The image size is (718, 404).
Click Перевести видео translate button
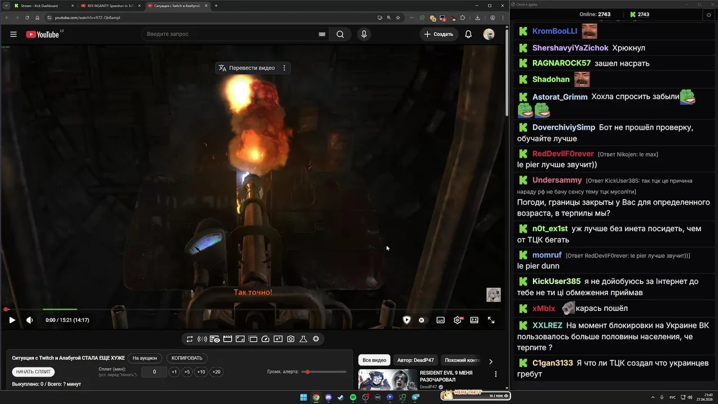click(x=246, y=68)
